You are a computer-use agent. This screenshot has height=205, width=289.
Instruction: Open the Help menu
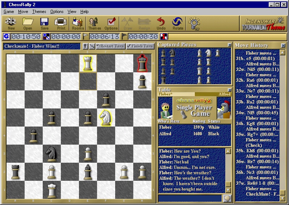[84, 12]
